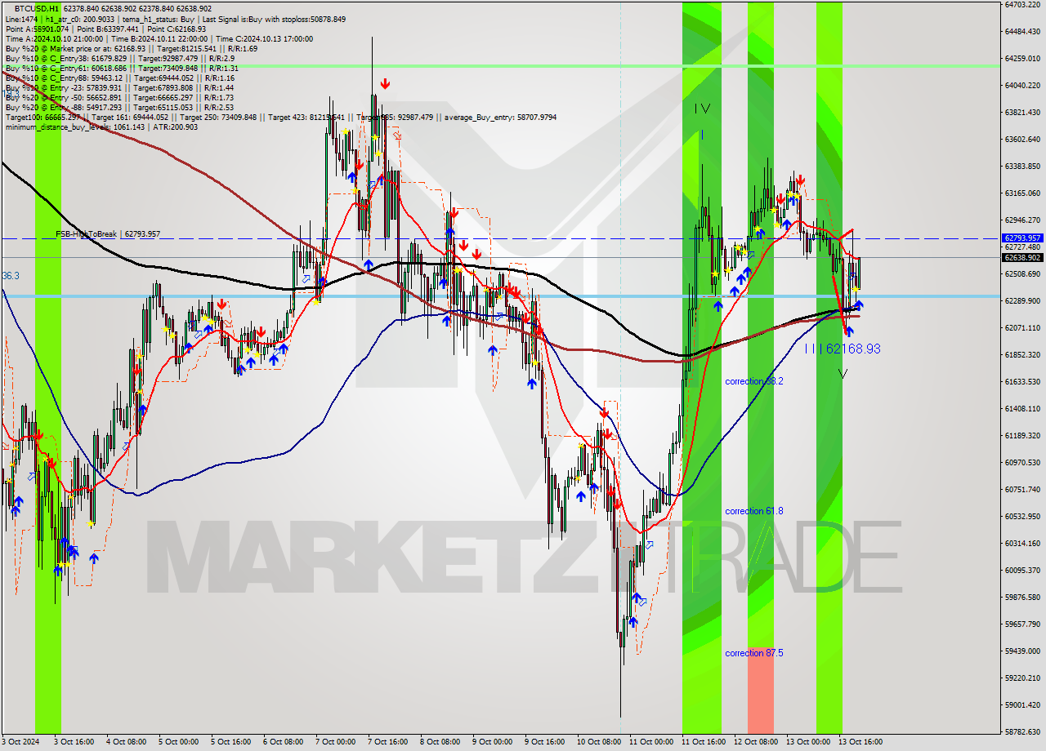The height and width of the screenshot is (751, 1046).
Task: Click the 64259.270 price axis value
Action: 1021,58
